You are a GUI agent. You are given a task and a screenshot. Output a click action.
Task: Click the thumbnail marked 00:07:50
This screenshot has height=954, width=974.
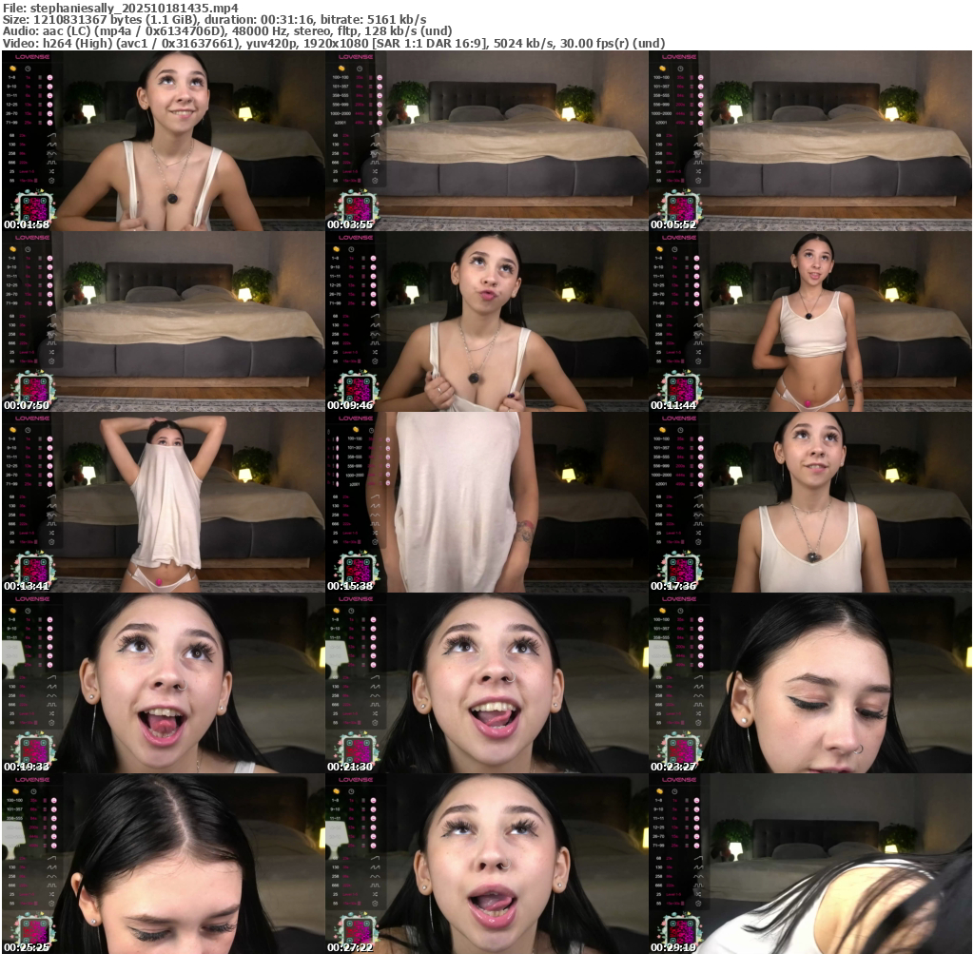pyautogui.click(x=163, y=321)
